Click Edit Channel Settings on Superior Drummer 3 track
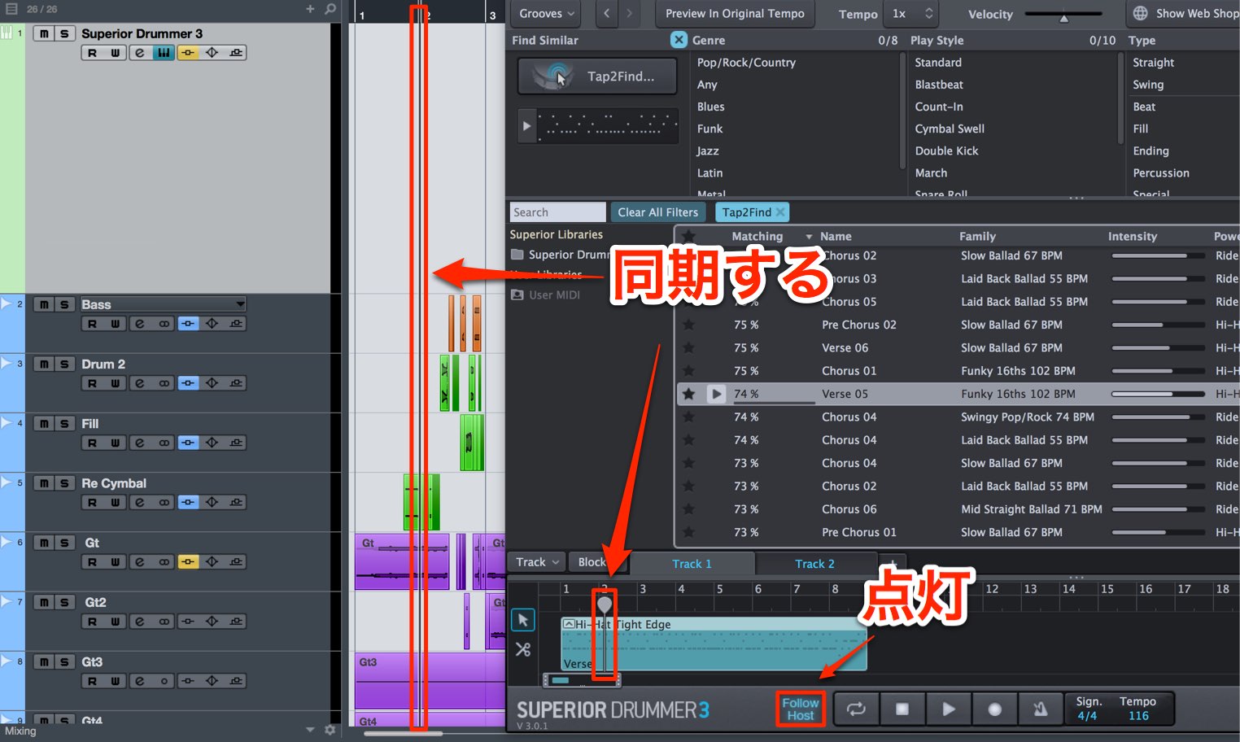1240x742 pixels. pyautogui.click(x=139, y=53)
